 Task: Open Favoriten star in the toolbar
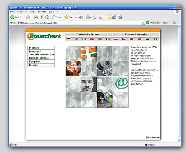71,17
